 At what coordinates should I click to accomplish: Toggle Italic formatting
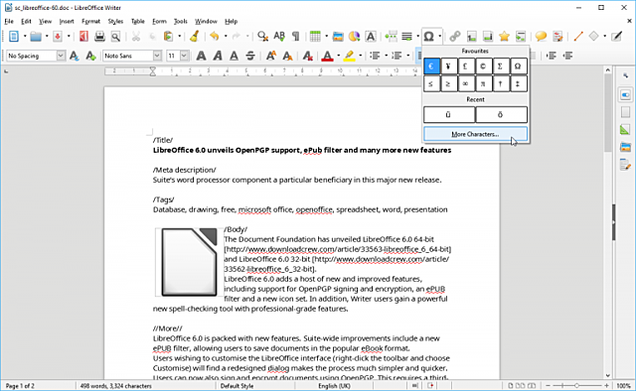click(218, 56)
